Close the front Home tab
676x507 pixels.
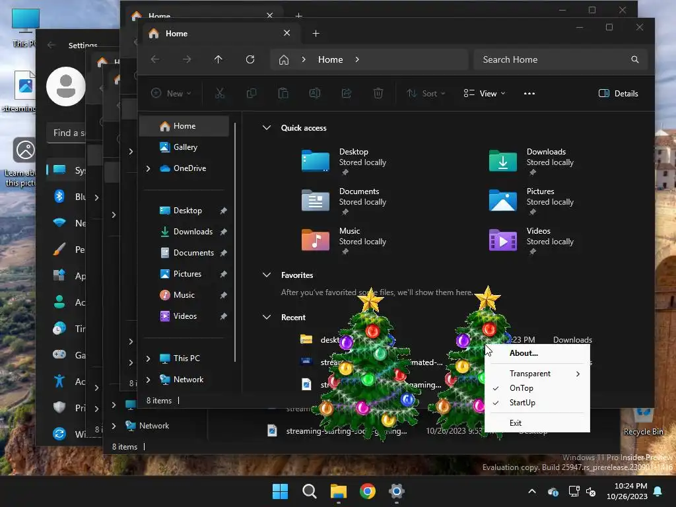point(287,33)
